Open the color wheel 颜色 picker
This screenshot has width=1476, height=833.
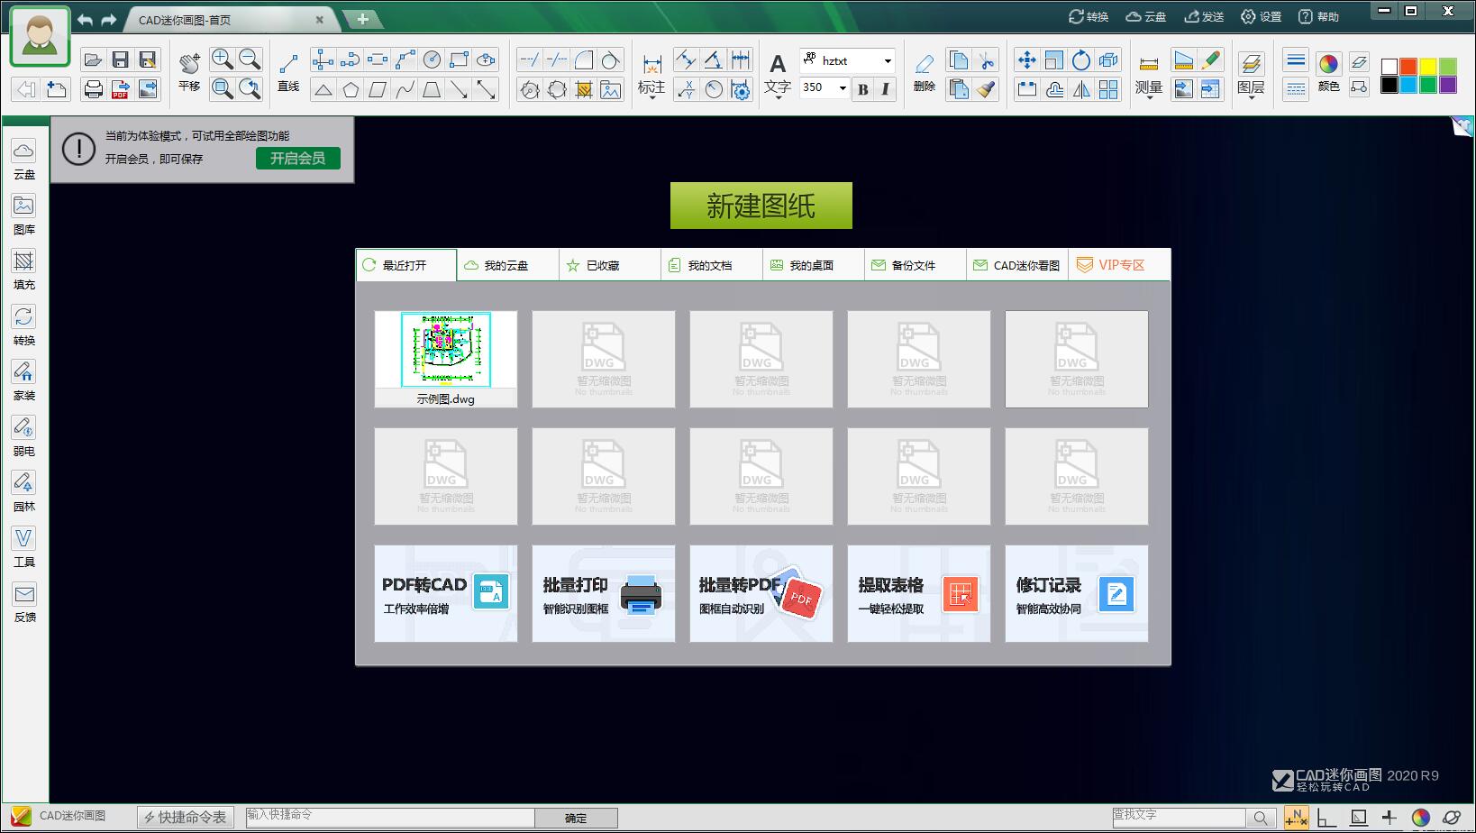(1328, 71)
